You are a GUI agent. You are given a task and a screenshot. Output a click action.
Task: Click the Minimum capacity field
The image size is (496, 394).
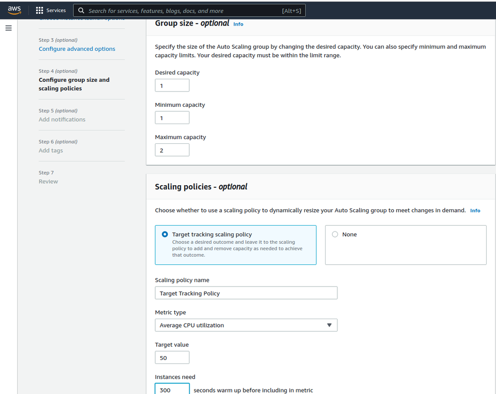172,118
